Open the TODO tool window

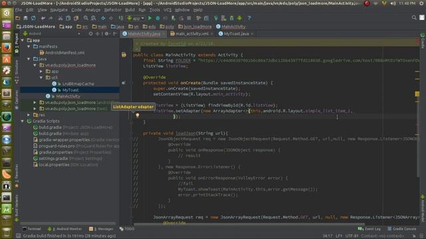127,229
